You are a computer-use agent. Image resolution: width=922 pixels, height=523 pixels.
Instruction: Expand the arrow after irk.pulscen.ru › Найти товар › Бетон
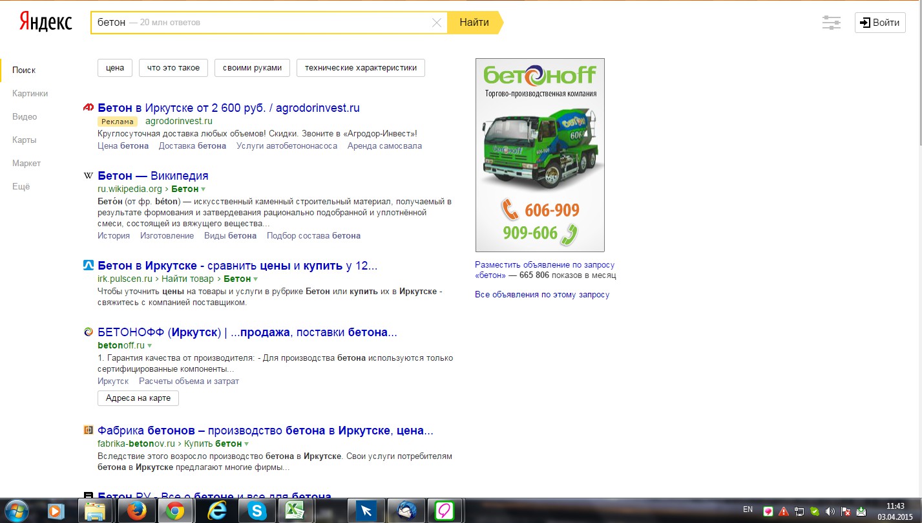click(x=255, y=279)
